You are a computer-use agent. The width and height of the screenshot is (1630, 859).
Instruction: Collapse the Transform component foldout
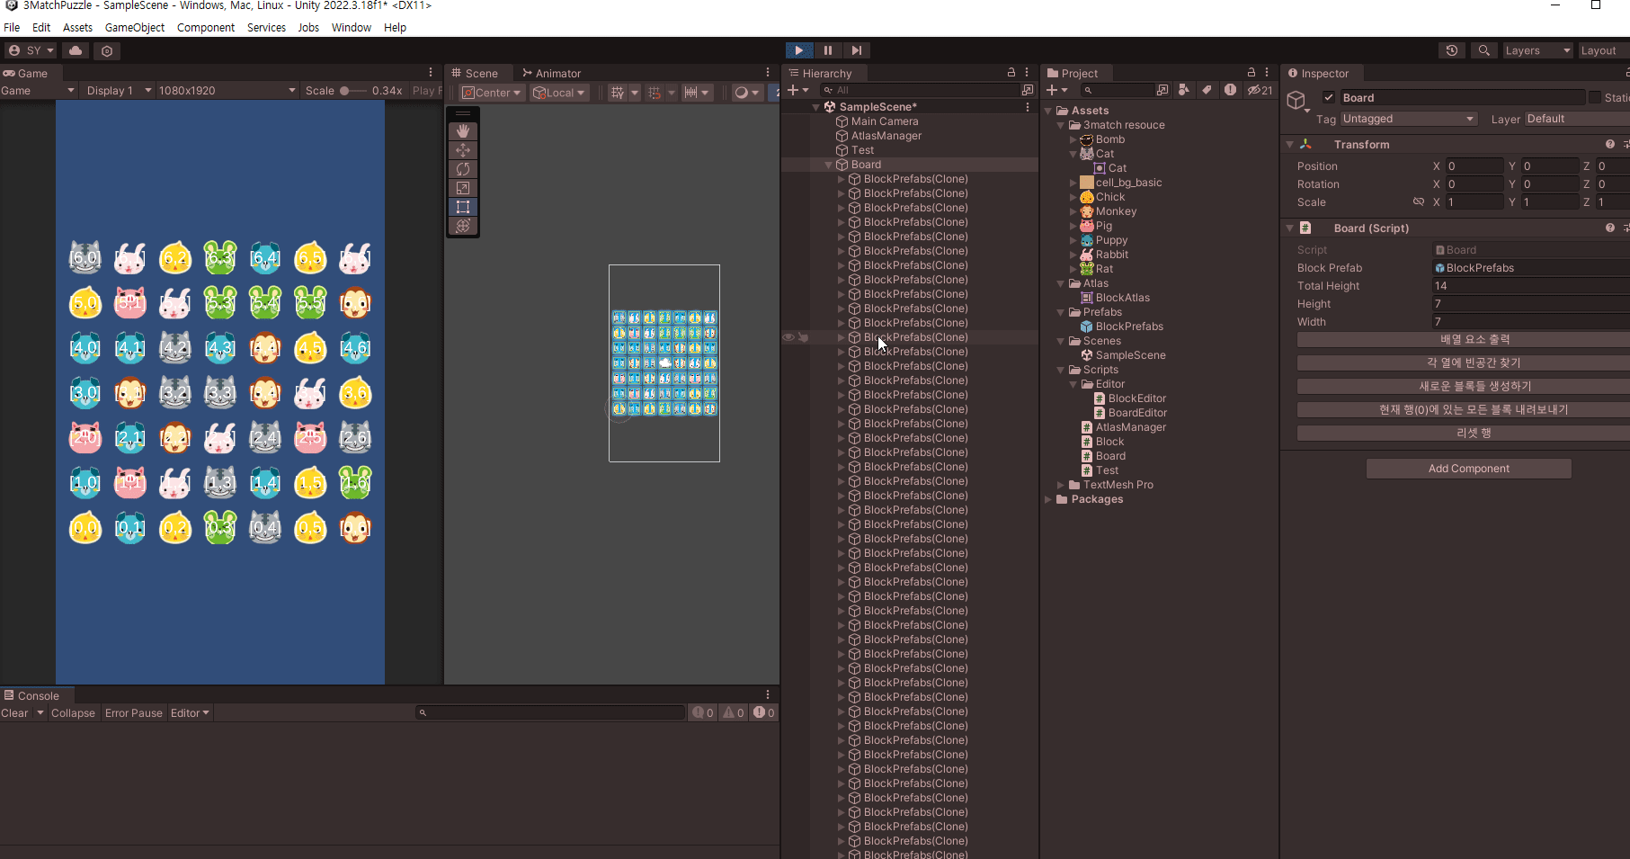[x=1290, y=144]
